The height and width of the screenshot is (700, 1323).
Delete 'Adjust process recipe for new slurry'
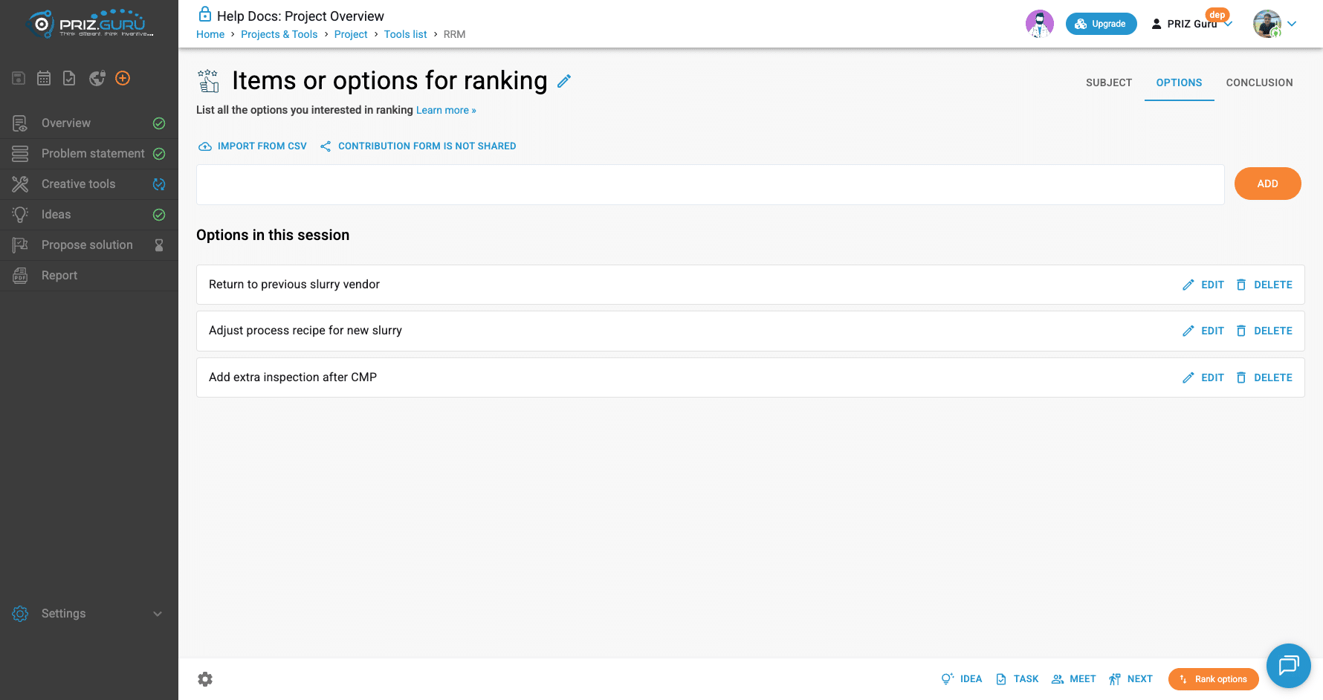(x=1264, y=331)
